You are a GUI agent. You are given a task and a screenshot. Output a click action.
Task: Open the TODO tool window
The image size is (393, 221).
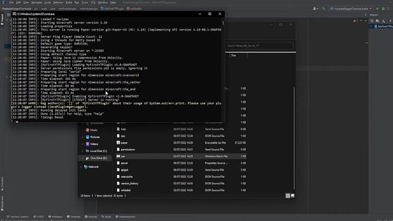[x=38, y=217]
